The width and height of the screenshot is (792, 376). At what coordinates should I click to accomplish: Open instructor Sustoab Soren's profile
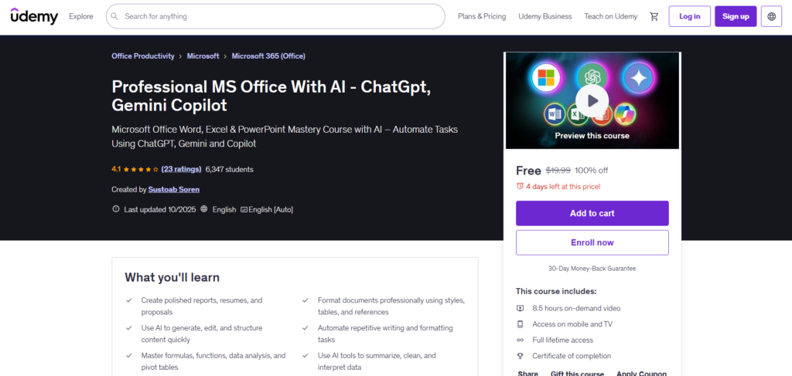(174, 189)
